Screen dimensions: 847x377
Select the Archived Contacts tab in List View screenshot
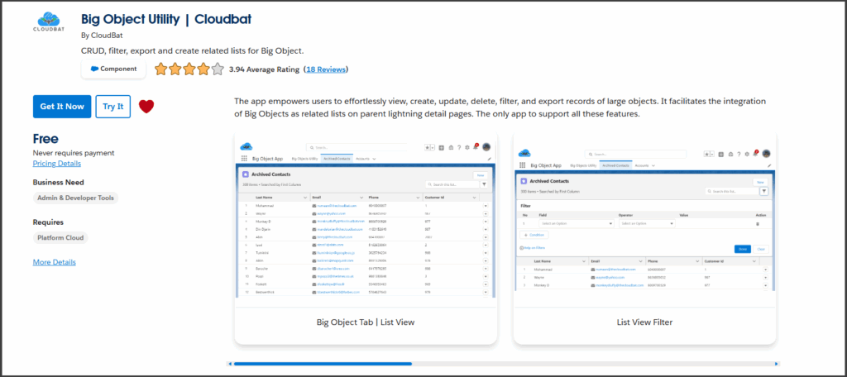point(337,157)
